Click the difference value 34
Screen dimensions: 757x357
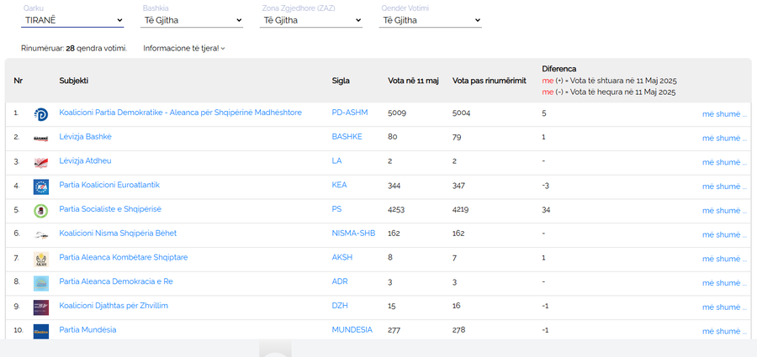click(546, 209)
